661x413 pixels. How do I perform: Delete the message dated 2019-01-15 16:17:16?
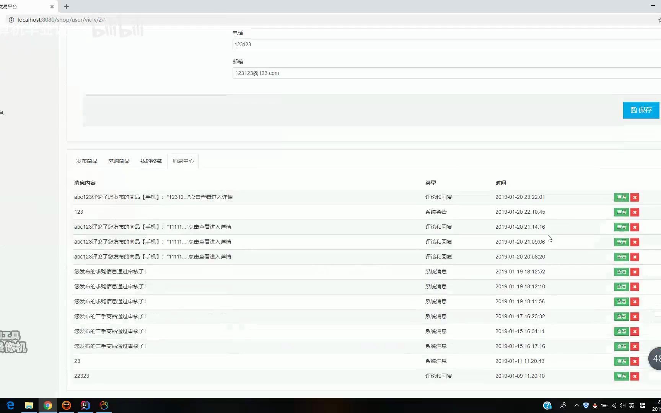[x=635, y=346]
